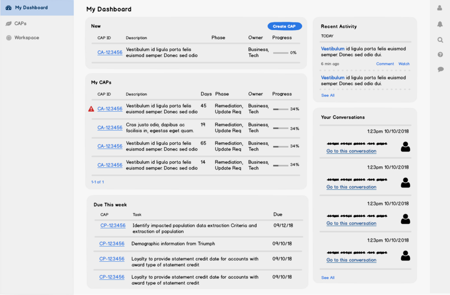Open the help question mark icon
This screenshot has height=295, width=450.
tap(440, 55)
